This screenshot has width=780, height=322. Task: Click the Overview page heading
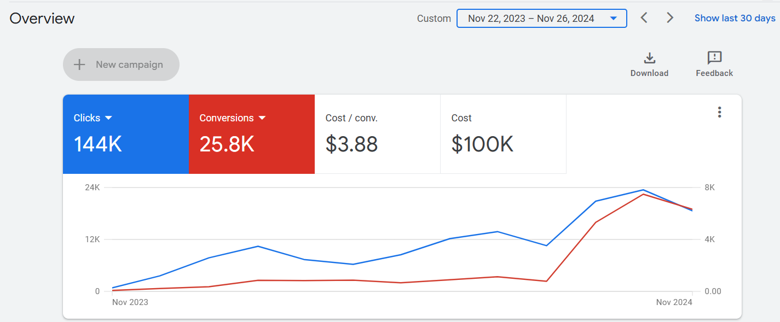(42, 19)
